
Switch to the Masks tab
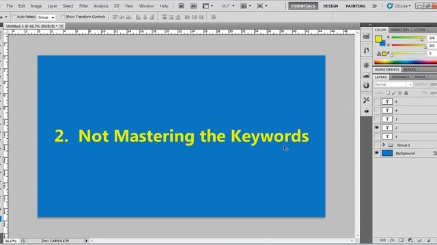point(410,69)
